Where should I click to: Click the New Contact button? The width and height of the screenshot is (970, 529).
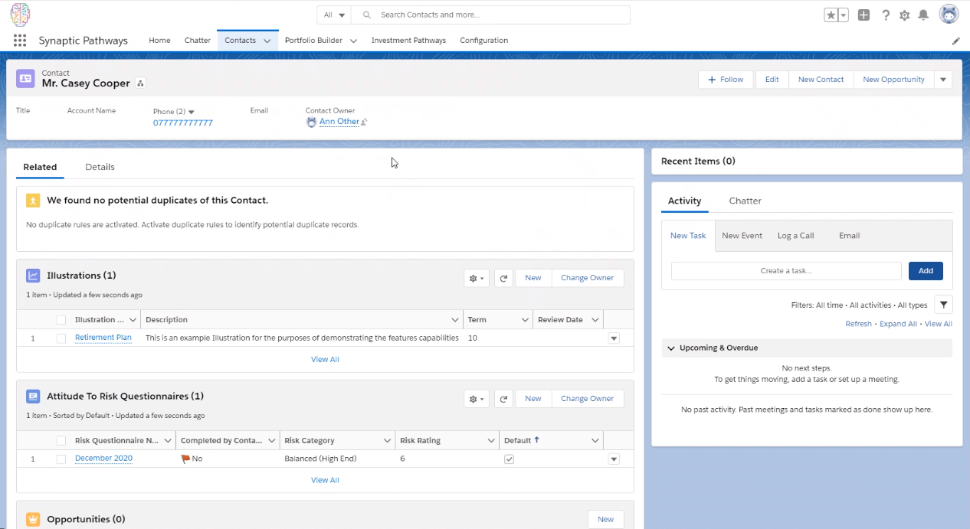tap(821, 80)
